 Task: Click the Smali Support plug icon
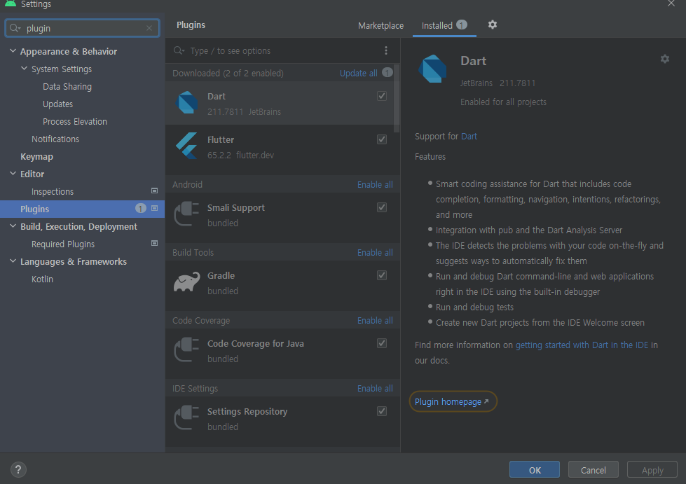coord(187,214)
